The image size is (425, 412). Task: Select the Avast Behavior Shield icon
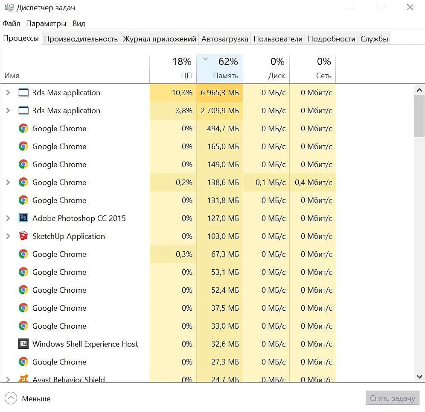tap(23, 378)
